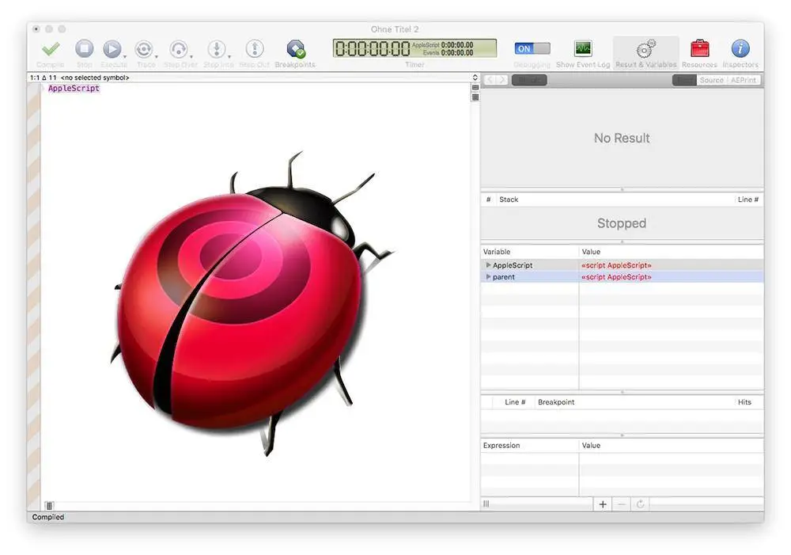Switch result view to Source tab
This screenshot has height=555, width=791.
point(711,80)
